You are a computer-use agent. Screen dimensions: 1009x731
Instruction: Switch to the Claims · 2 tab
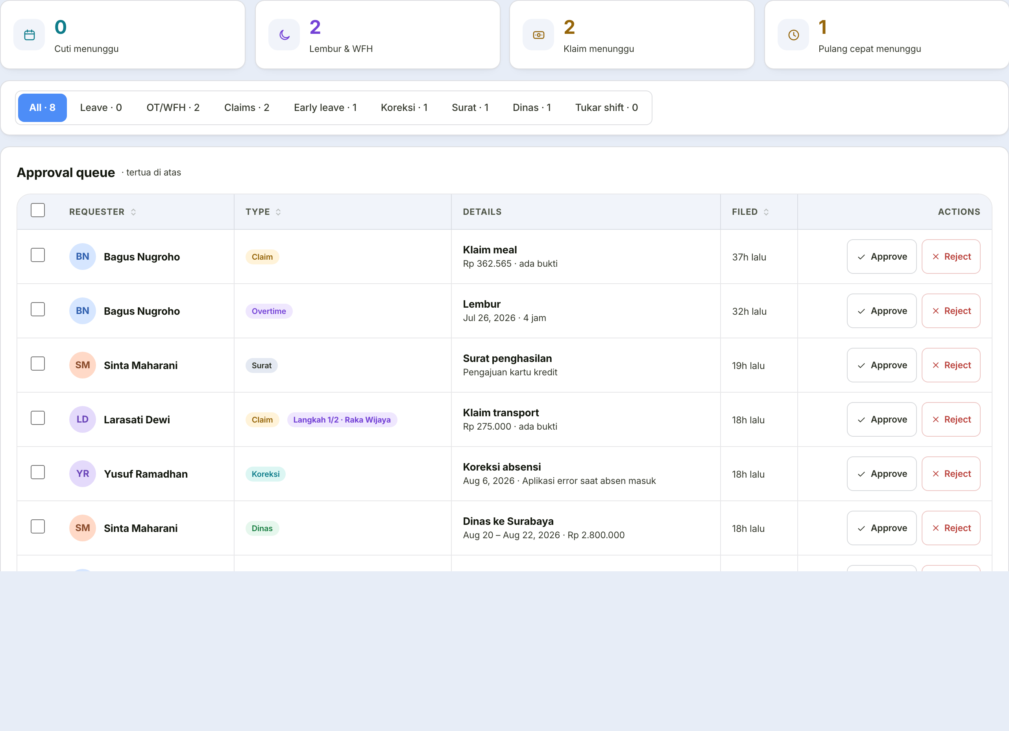tap(247, 108)
